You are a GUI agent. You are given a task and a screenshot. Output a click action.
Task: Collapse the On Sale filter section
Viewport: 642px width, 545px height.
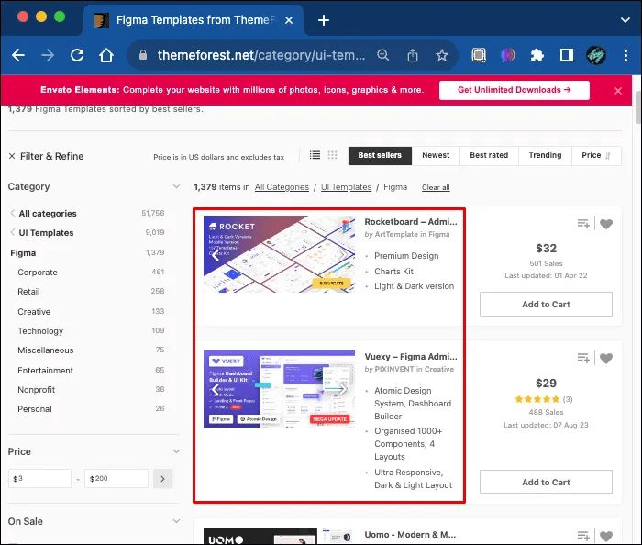click(x=176, y=521)
